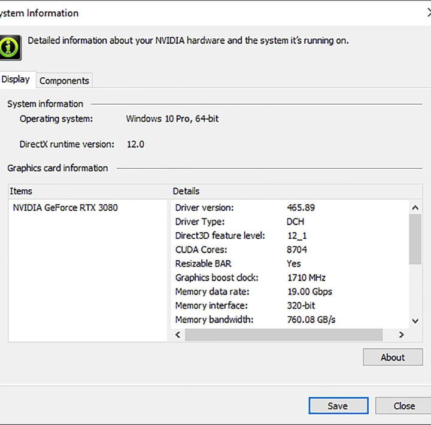This screenshot has height=425, width=431.
Task: Click the Resizable BAR Yes value
Action: point(293,263)
